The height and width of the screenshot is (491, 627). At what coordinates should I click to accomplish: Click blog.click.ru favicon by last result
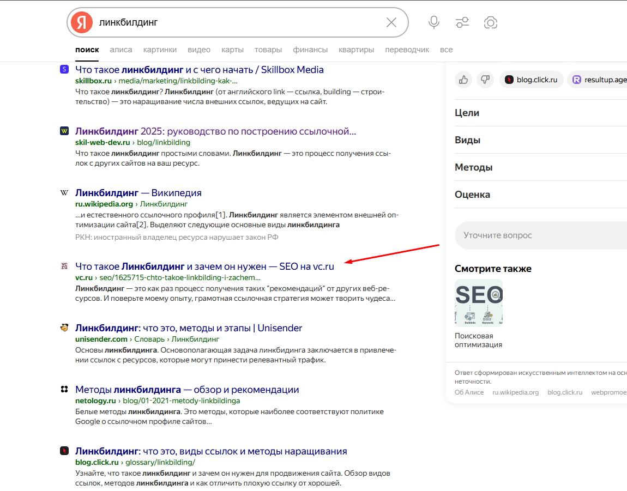(x=64, y=451)
